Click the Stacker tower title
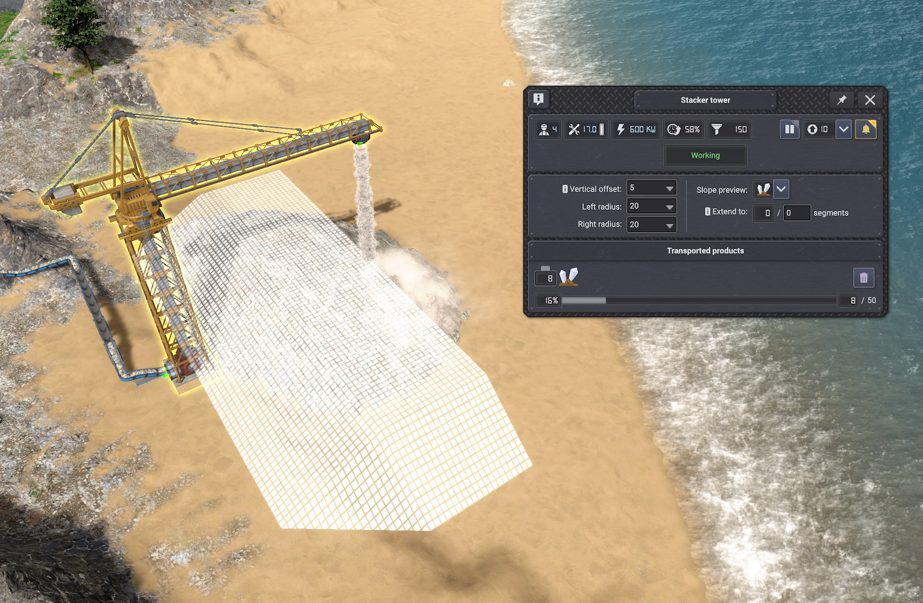923x603 pixels. coord(705,100)
